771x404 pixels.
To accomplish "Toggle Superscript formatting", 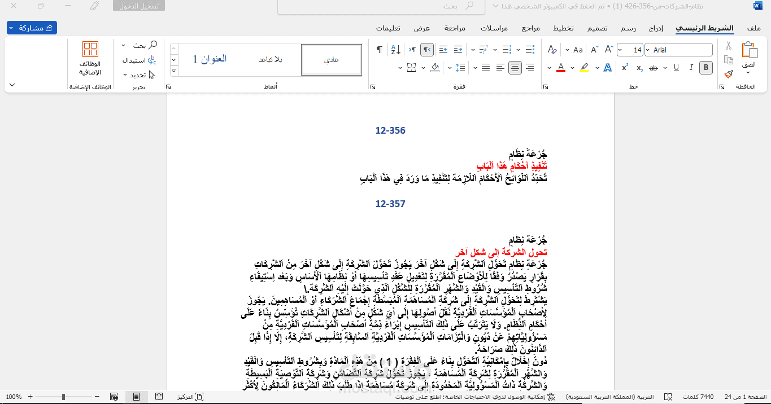I will click(x=625, y=68).
